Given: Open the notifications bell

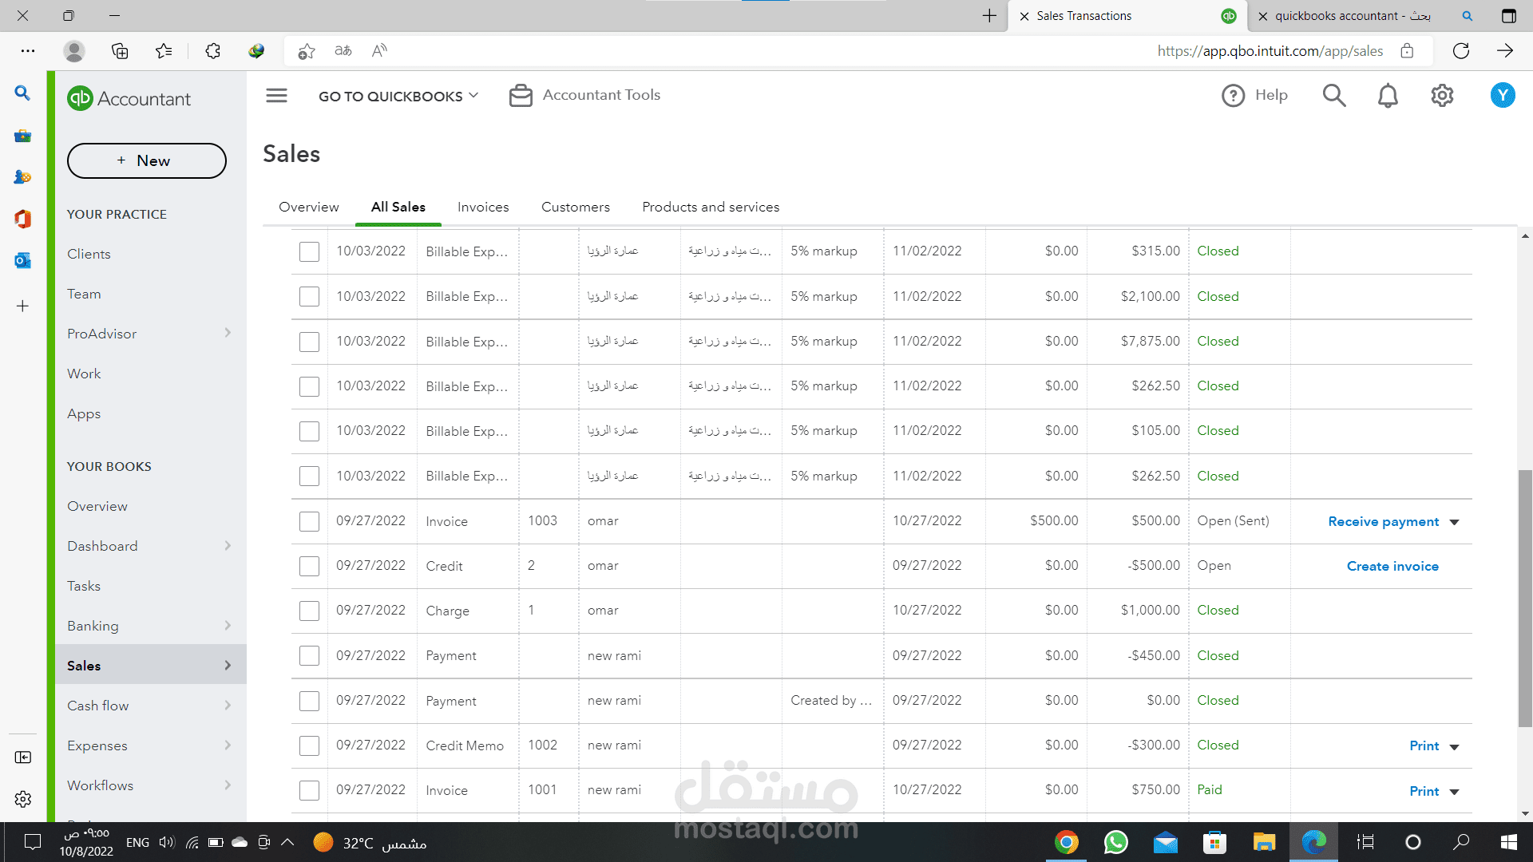Looking at the screenshot, I should [x=1388, y=96].
